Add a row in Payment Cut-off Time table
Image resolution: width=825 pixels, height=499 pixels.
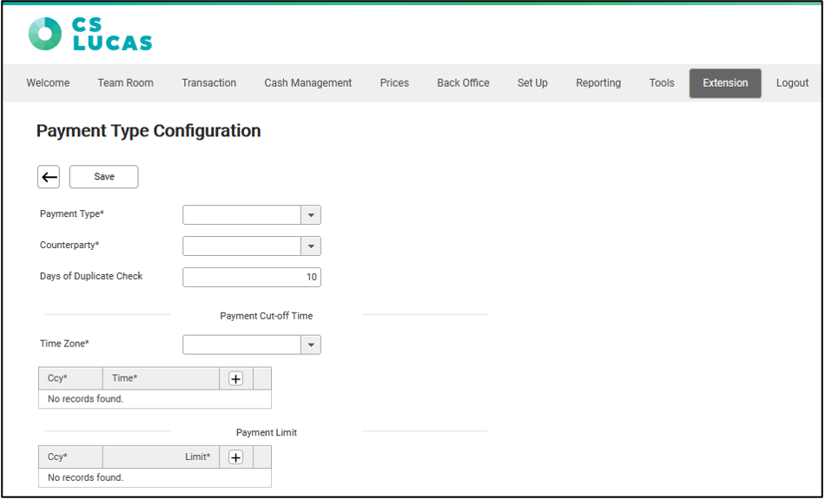coord(235,378)
